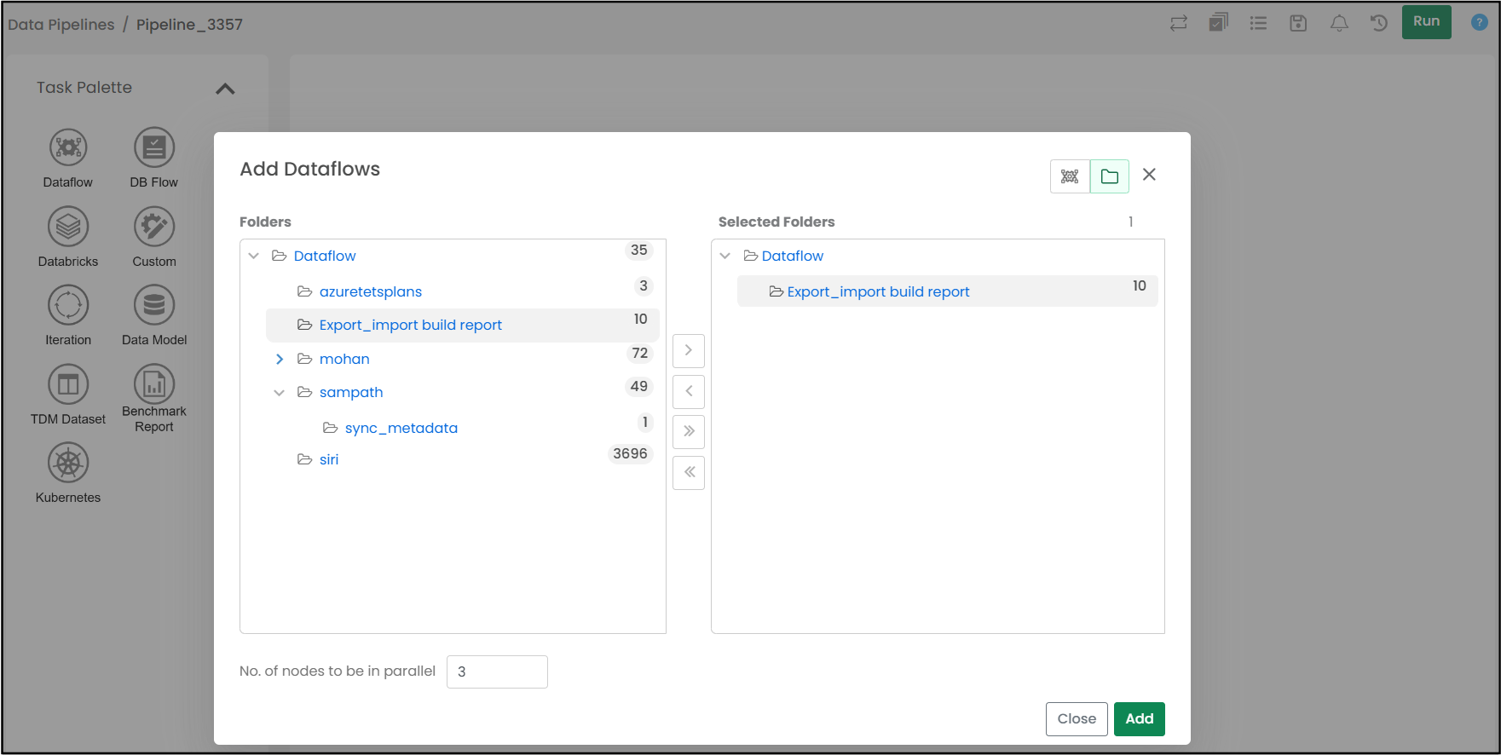This screenshot has height=755, width=1501.
Task: Select the Kubernetes task icon
Action: coord(68,464)
